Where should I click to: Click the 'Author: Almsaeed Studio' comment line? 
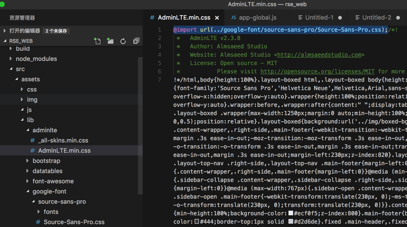click(229, 46)
